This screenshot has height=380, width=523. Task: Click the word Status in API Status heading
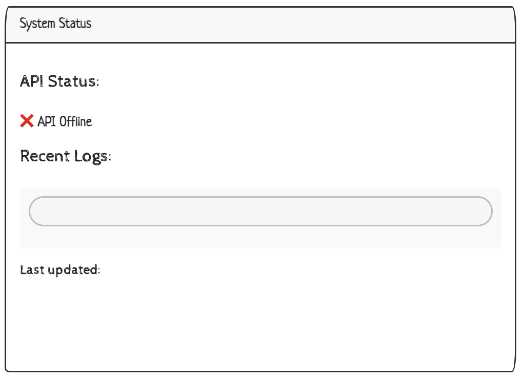point(72,81)
